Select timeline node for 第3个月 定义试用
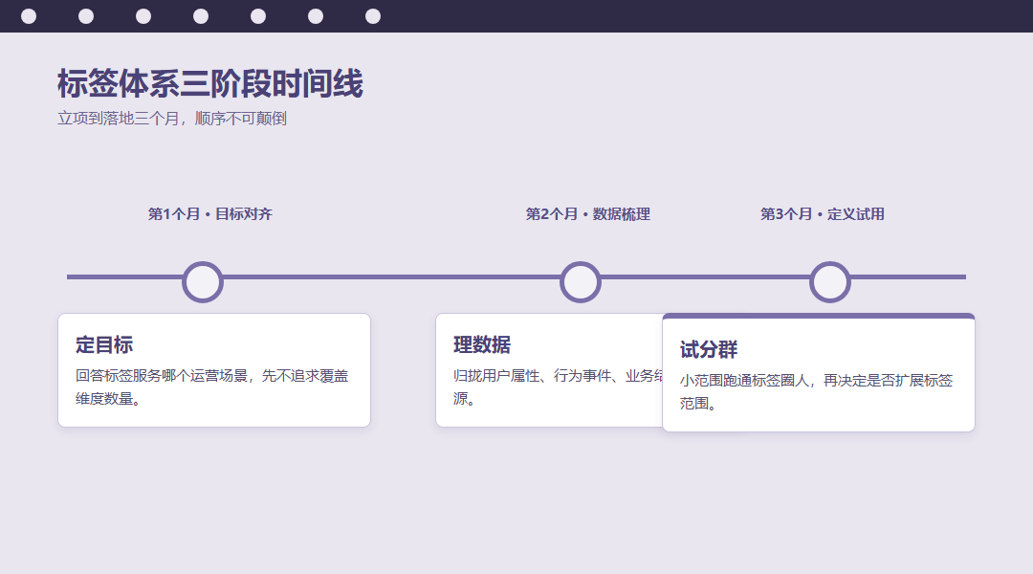The width and height of the screenshot is (1033, 574). pos(830,282)
